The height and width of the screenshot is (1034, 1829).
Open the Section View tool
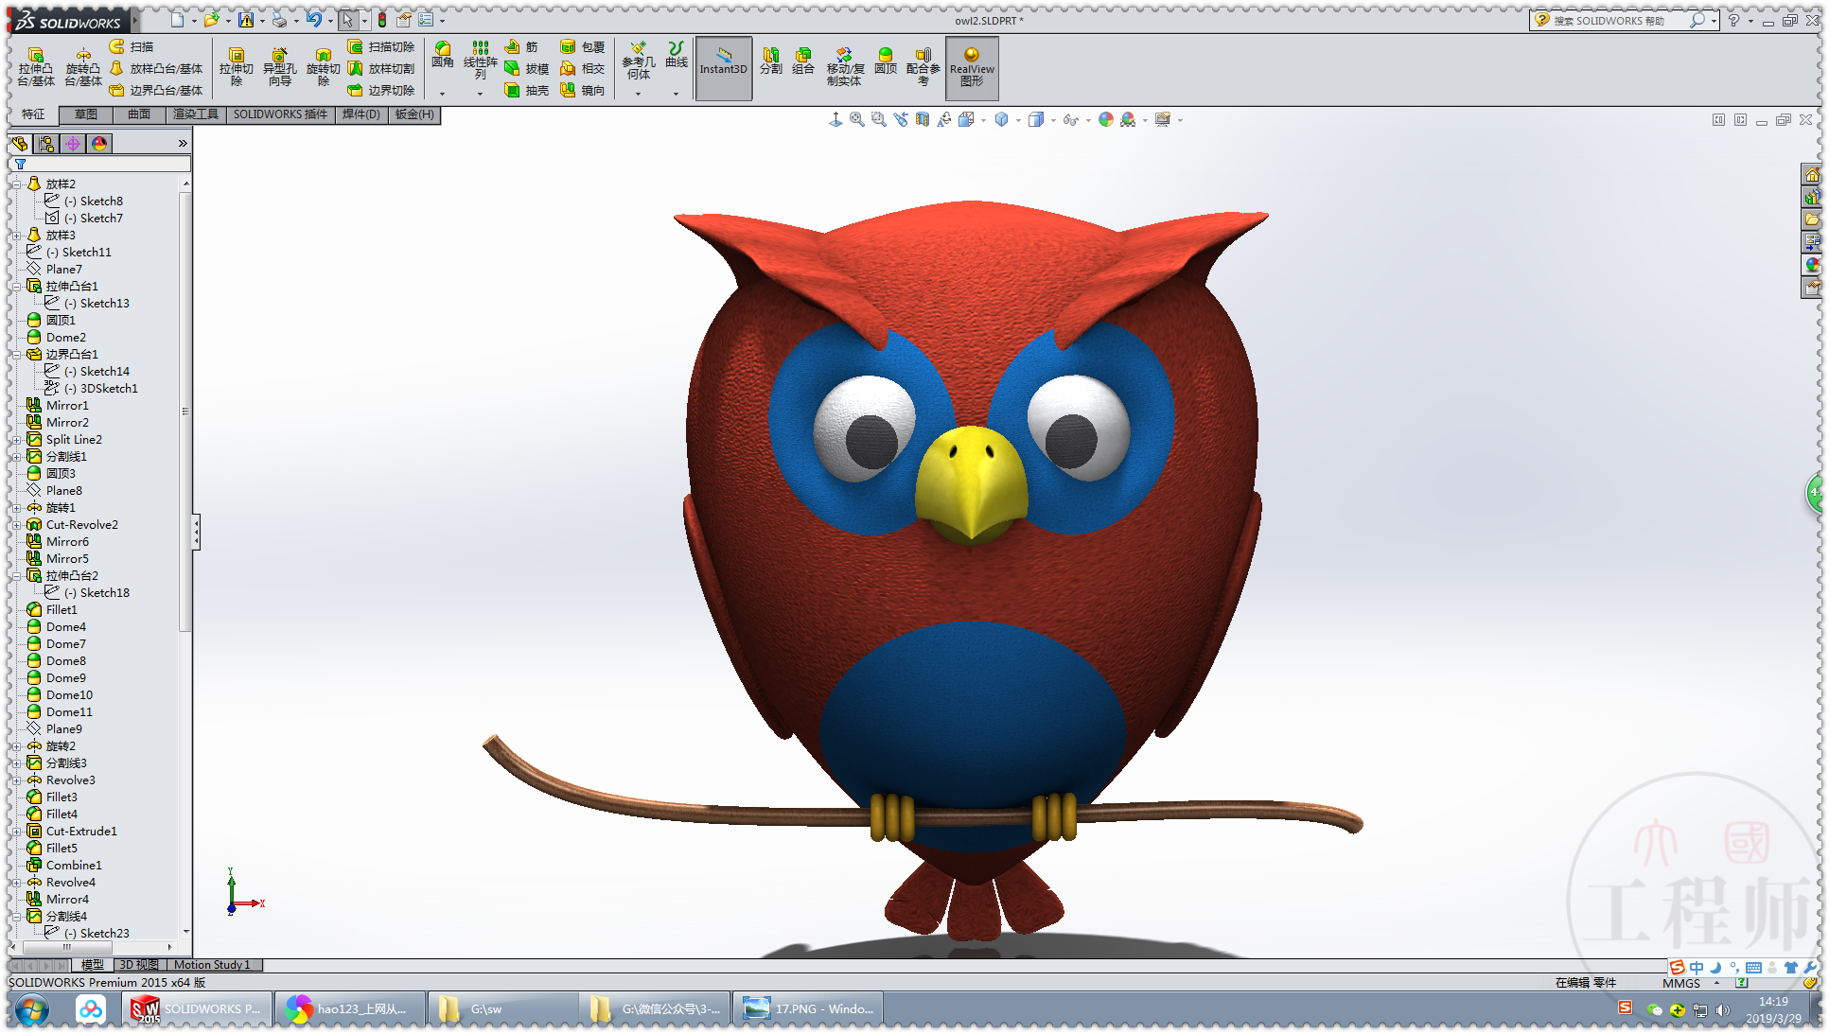[x=923, y=120]
